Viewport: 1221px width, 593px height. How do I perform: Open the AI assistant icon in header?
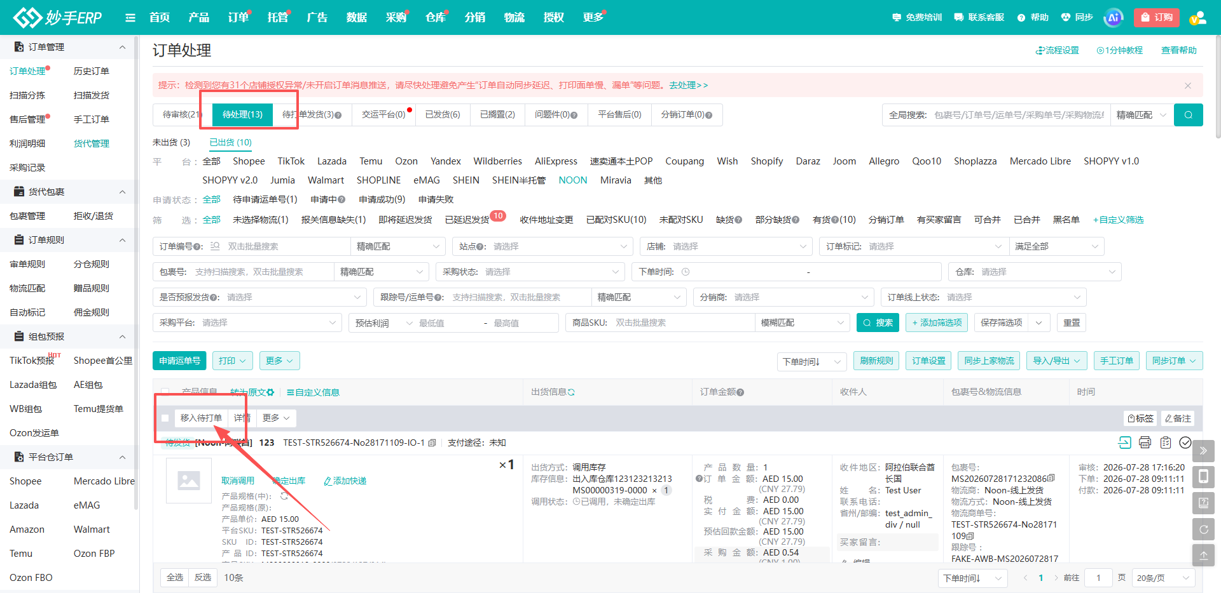1114,18
